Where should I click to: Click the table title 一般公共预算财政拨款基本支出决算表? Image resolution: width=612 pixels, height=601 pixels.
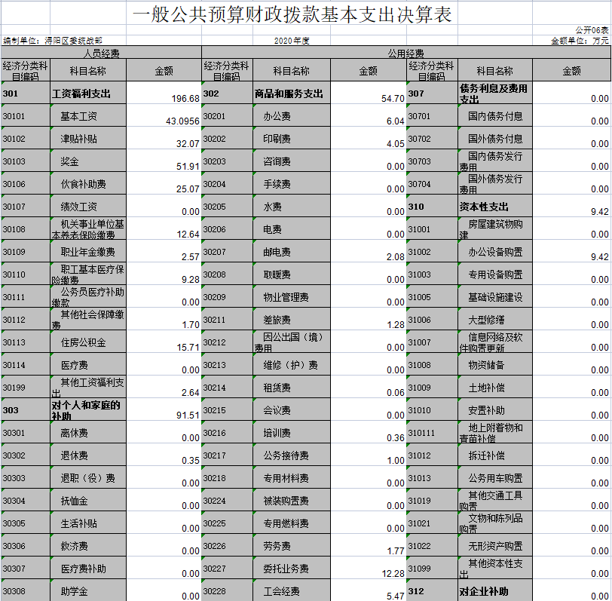292,15
